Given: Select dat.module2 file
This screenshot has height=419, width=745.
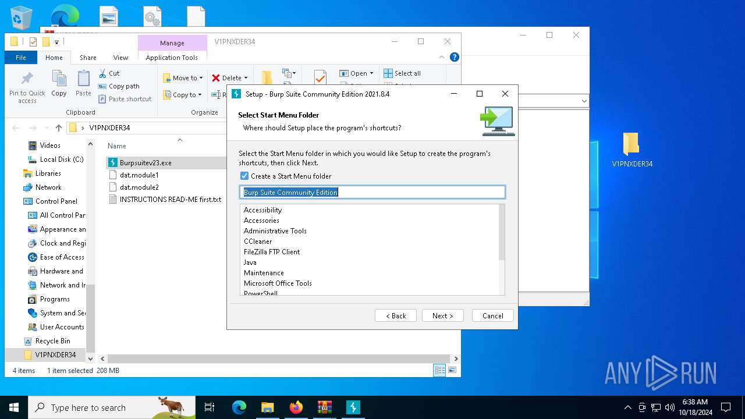Looking at the screenshot, I should tap(139, 187).
